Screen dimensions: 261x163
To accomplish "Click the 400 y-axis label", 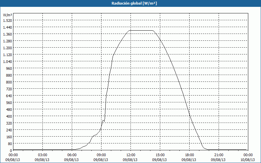I will (x=9, y=116).
